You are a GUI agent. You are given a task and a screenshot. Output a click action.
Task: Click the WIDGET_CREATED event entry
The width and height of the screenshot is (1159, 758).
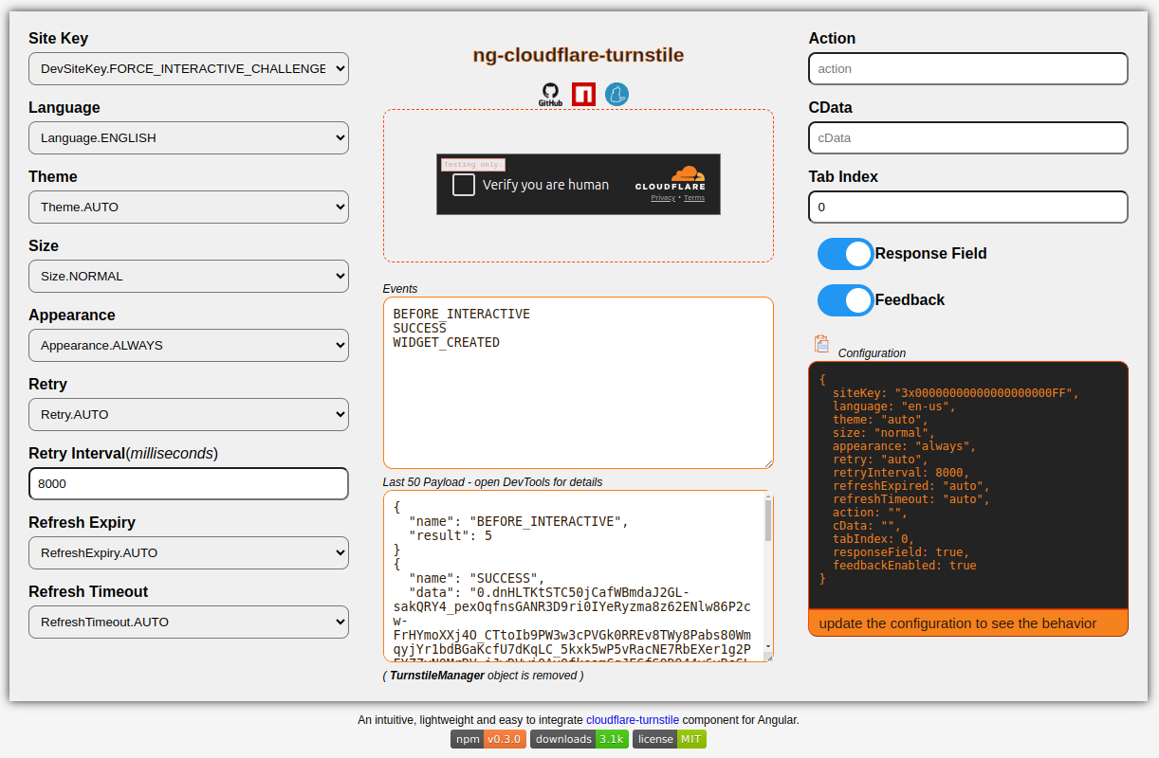click(447, 342)
